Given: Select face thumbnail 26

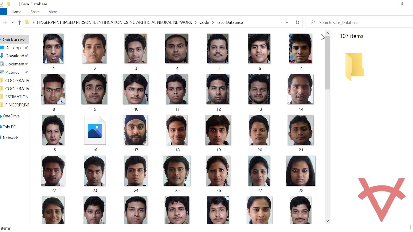Looking at the screenshot, I should click(x=218, y=171).
